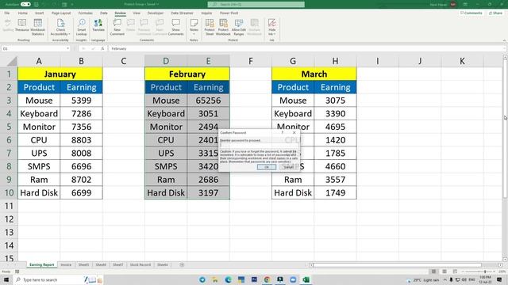Click Help question mark in dialog
The image size is (508, 285).
(283, 132)
